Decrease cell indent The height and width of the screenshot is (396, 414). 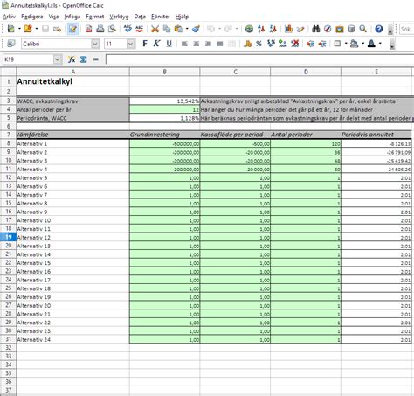coord(310,44)
